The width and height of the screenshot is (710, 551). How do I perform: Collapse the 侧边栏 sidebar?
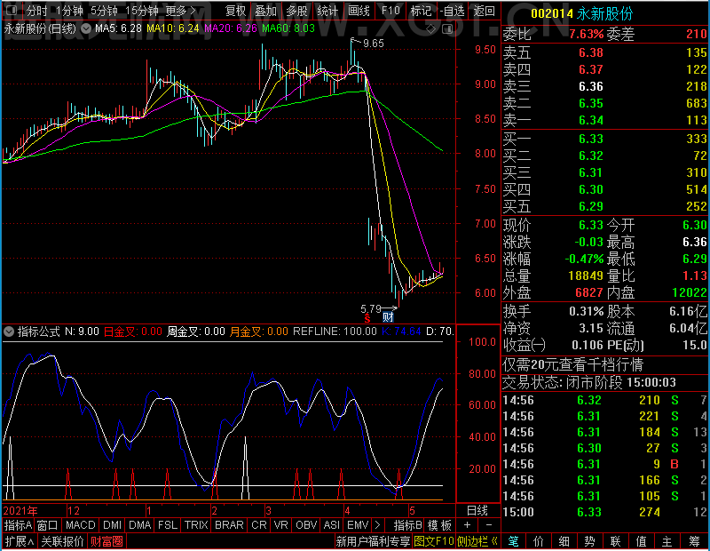pos(477,541)
